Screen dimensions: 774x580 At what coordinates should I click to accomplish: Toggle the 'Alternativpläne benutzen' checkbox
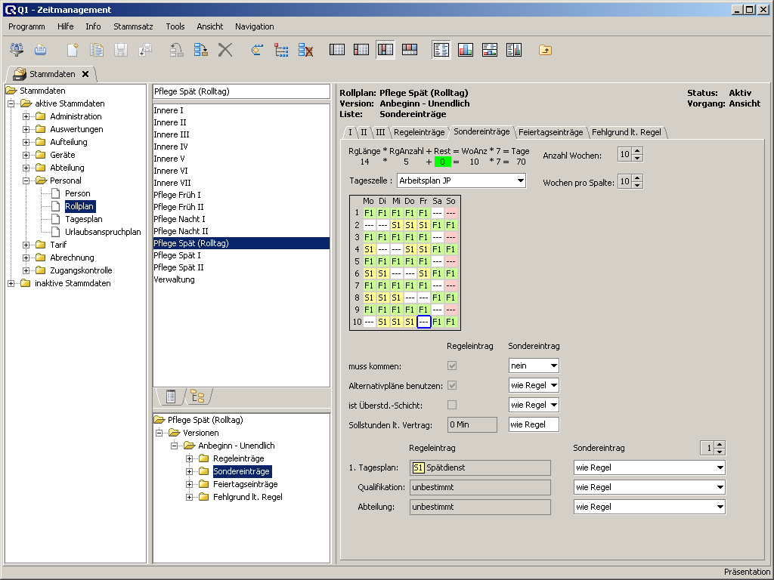[x=452, y=385]
